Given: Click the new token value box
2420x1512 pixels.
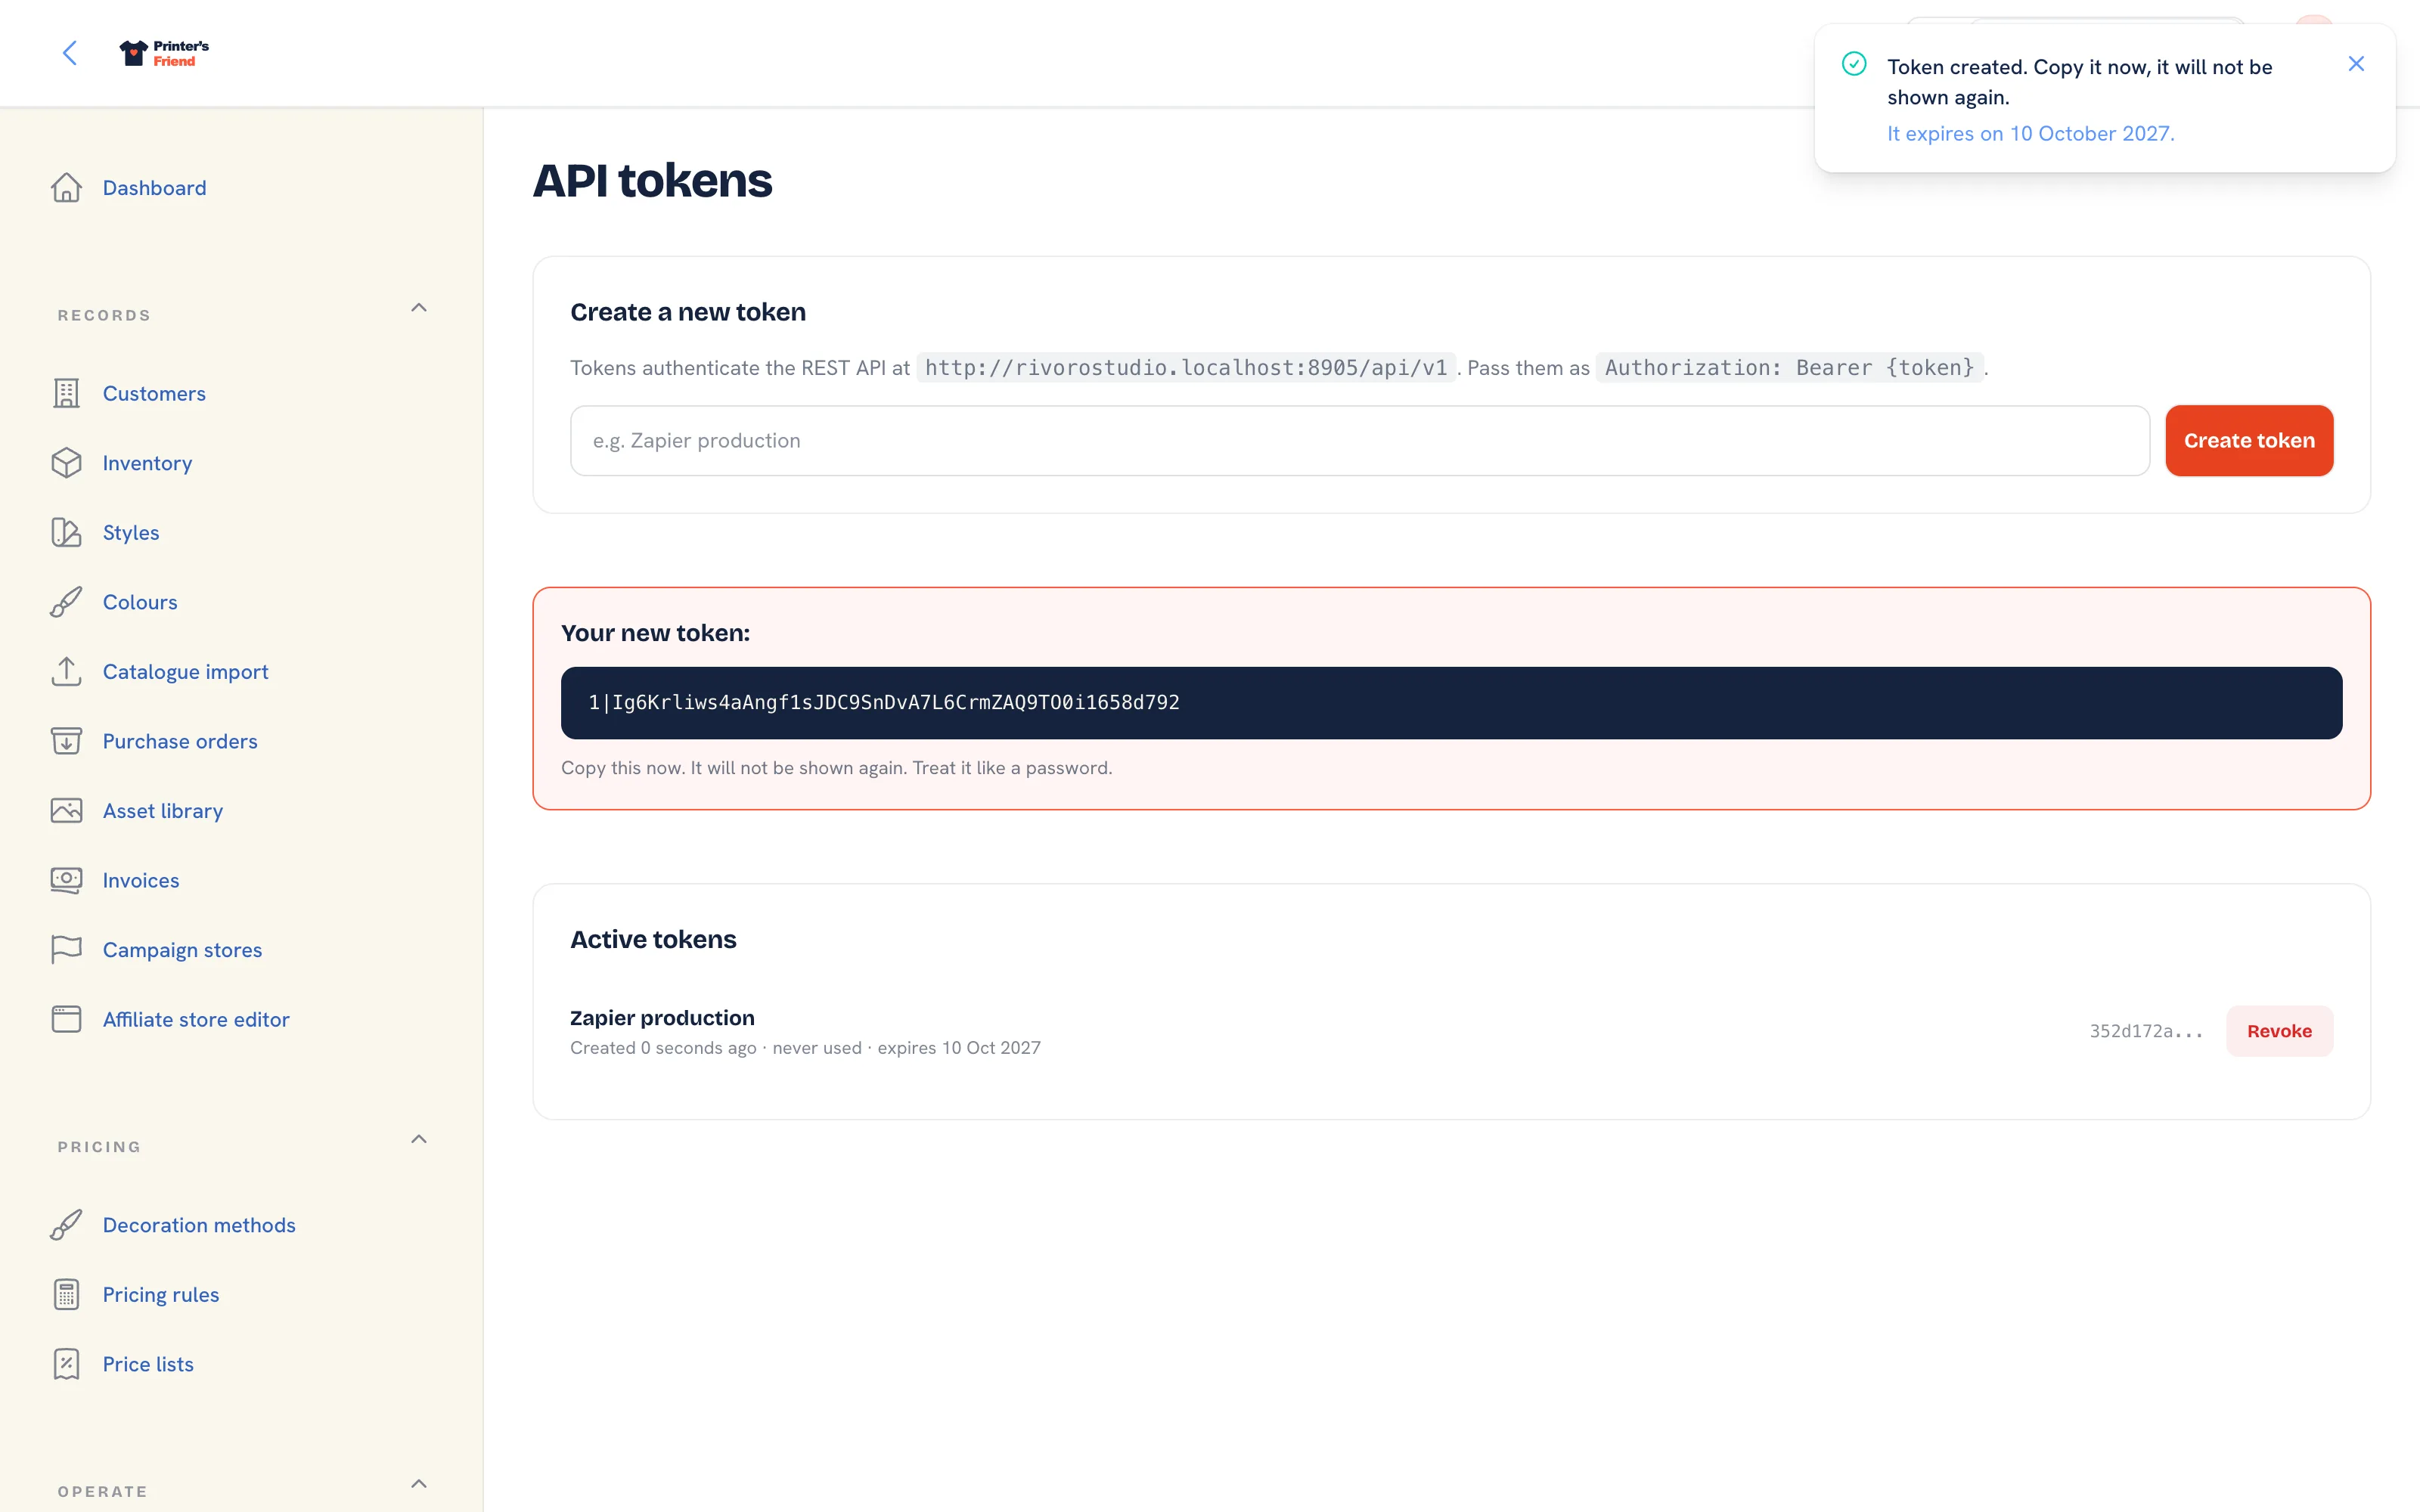Looking at the screenshot, I should (1451, 703).
